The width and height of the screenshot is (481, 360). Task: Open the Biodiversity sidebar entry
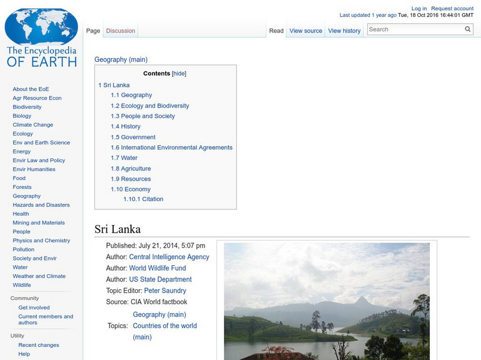[26, 107]
